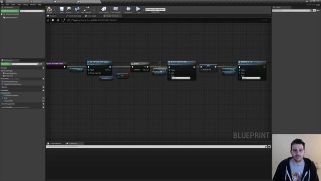This screenshot has height=181, width=321.
Task: Click the Simulation toolbar icon
Action: click(128, 10)
